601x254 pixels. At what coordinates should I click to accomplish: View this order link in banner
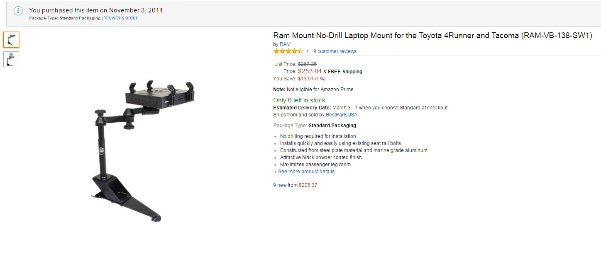click(x=121, y=18)
